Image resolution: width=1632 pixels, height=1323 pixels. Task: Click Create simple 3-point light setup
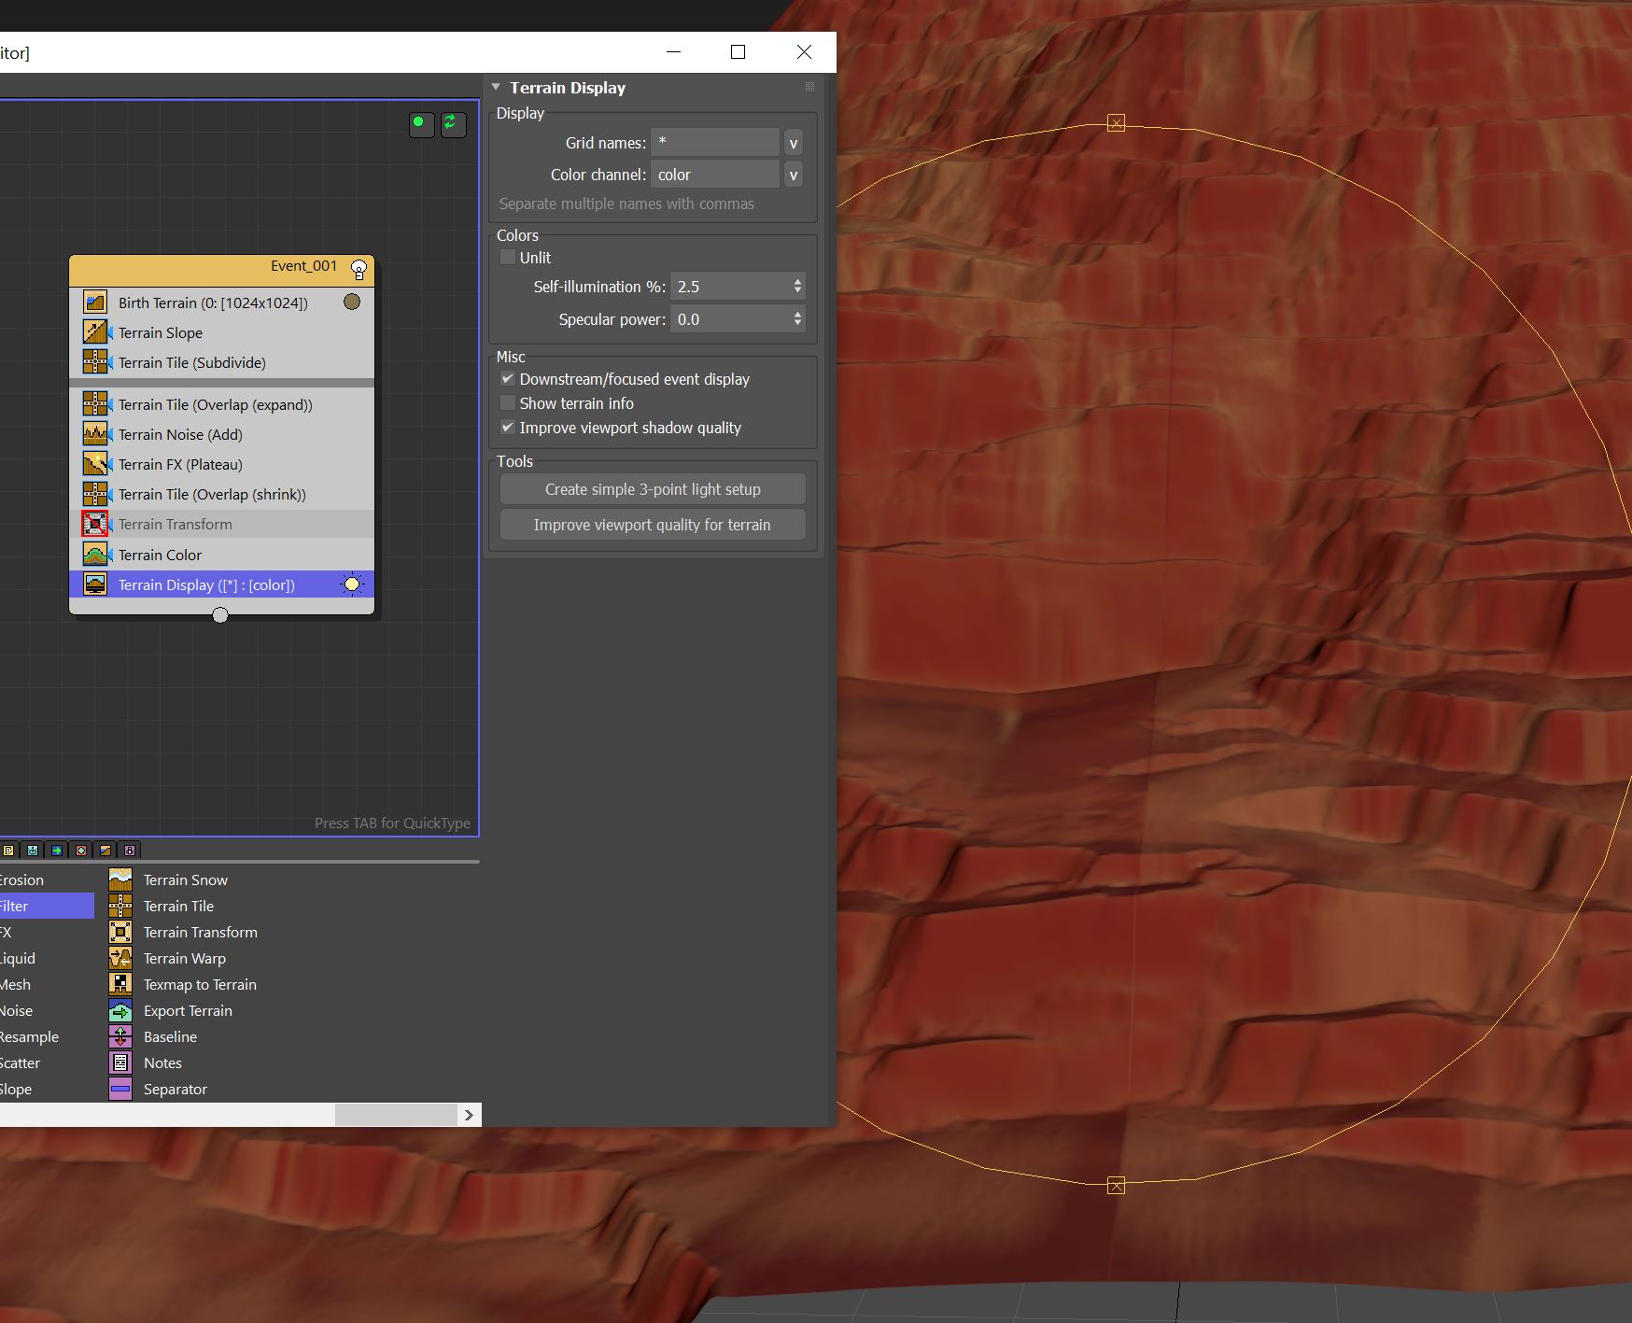[653, 489]
